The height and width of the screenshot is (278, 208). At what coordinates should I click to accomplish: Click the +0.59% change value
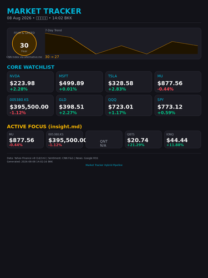click(166, 112)
